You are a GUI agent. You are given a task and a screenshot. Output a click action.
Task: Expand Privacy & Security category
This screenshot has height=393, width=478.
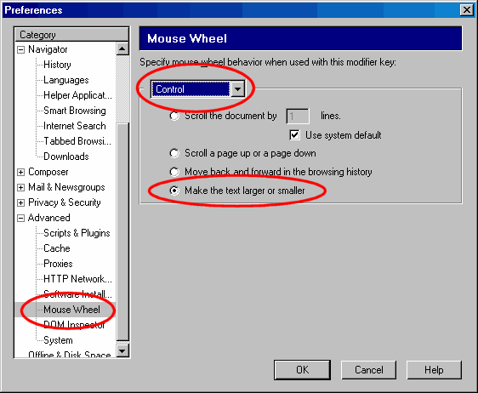pos(20,202)
